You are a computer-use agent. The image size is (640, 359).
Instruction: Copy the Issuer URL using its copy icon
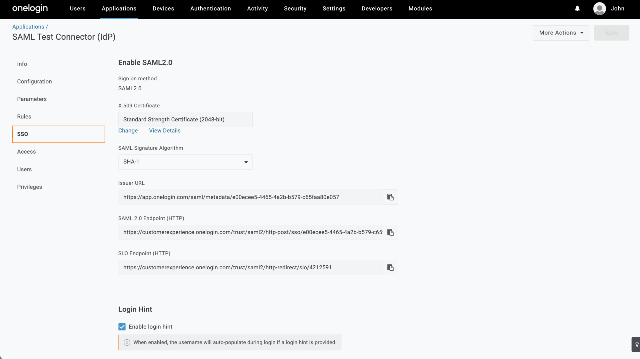pyautogui.click(x=390, y=197)
